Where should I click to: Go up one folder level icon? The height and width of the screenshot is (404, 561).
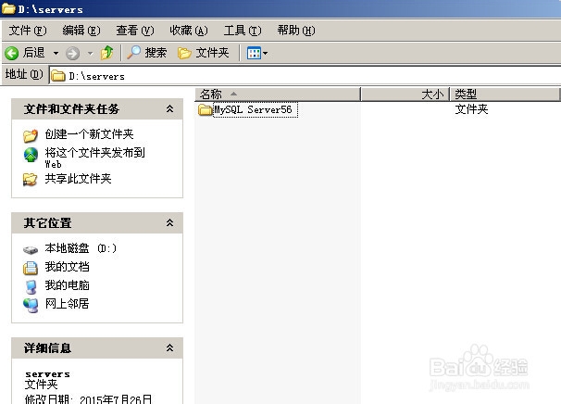click(106, 53)
